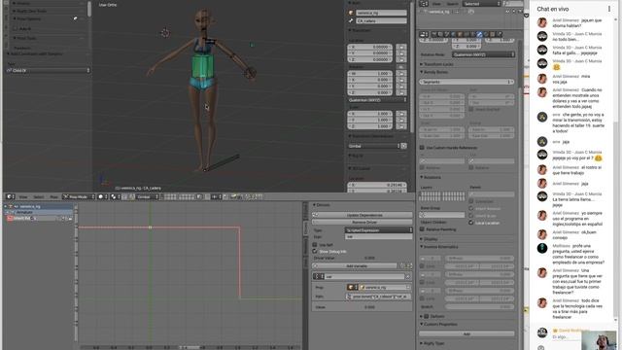Adjust the Bendy Bones Segments slider
Screen dimensions: 622x350
click(466, 82)
